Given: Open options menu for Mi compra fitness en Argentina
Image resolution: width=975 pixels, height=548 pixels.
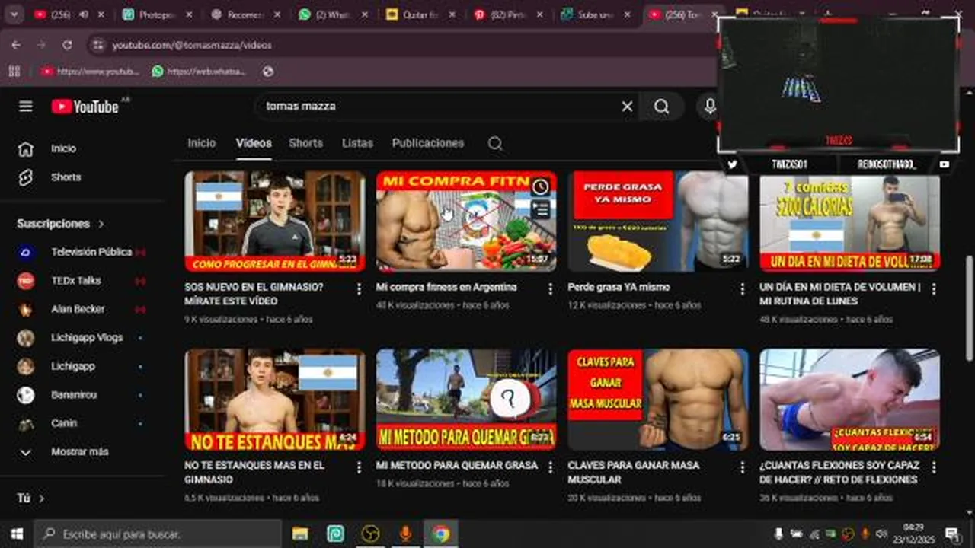Looking at the screenshot, I should [550, 288].
